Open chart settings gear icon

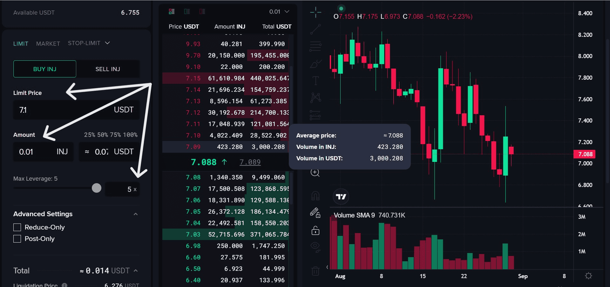click(x=588, y=276)
